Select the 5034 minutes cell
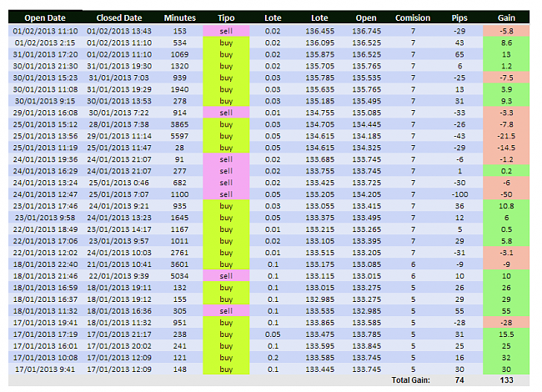Screen dimensions: 542x392 point(180,275)
